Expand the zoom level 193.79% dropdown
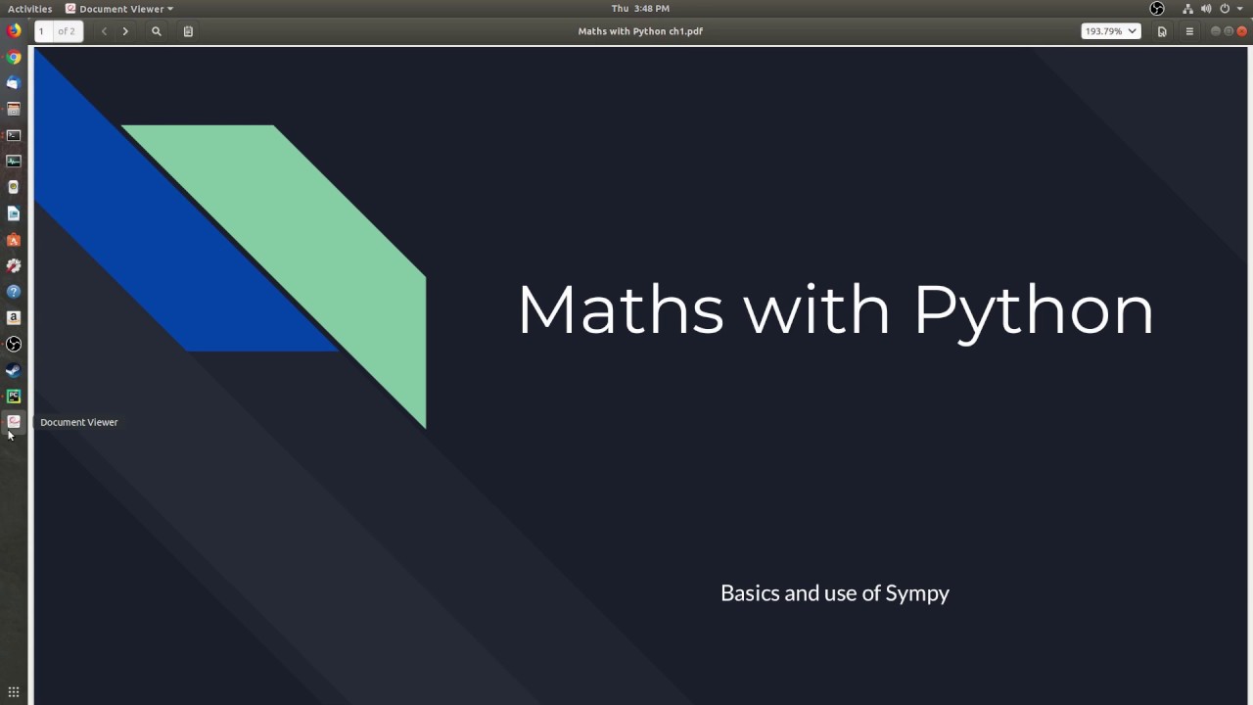 click(1110, 31)
